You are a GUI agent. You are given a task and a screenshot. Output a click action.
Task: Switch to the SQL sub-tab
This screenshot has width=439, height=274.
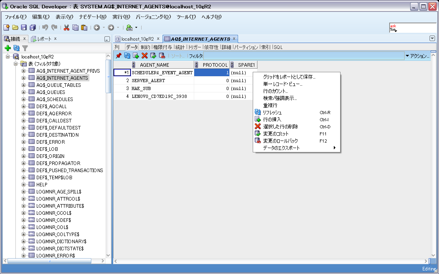(x=278, y=47)
